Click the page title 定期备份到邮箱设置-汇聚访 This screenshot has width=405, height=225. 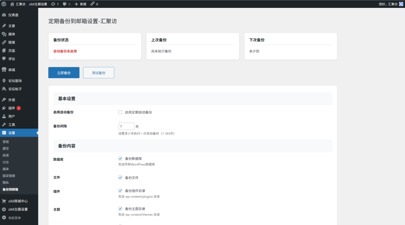83,21
